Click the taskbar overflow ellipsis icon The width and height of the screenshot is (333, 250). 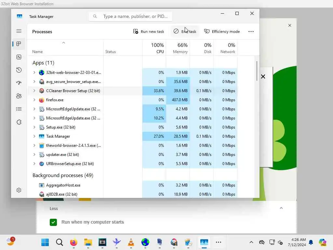(x=219, y=242)
